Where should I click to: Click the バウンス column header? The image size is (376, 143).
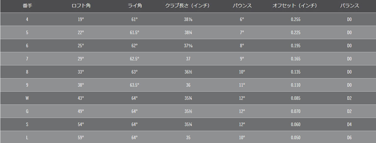coord(242,6)
